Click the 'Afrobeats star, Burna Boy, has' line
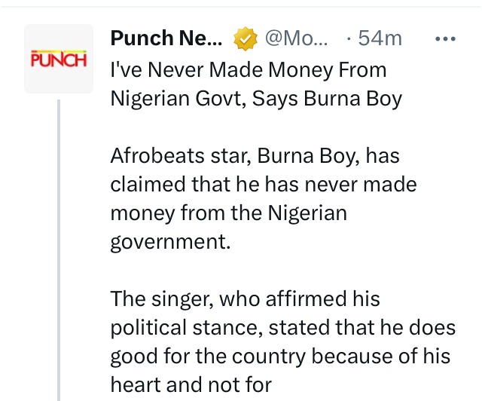The image size is (482, 401). (255, 156)
